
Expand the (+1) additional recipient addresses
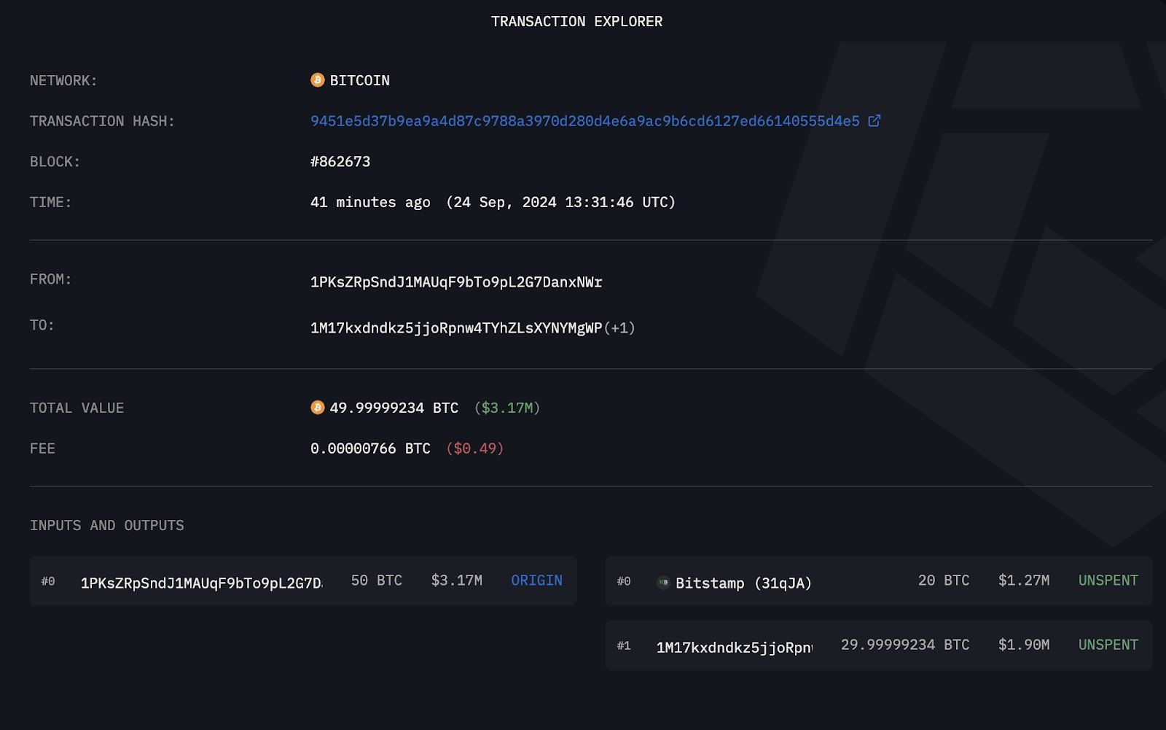pos(620,328)
